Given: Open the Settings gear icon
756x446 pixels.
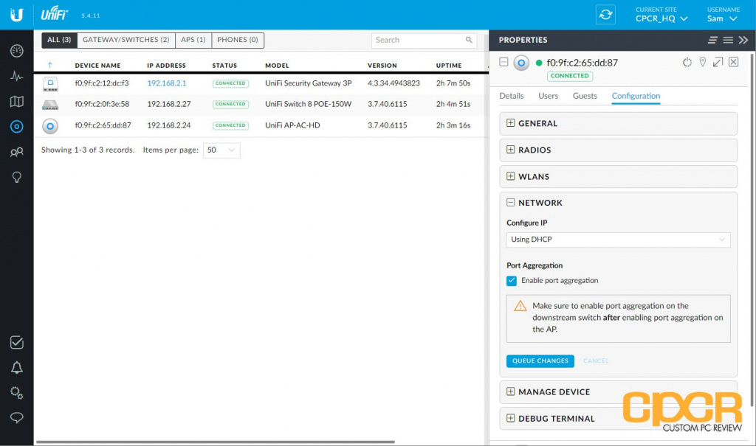Looking at the screenshot, I should point(16,392).
